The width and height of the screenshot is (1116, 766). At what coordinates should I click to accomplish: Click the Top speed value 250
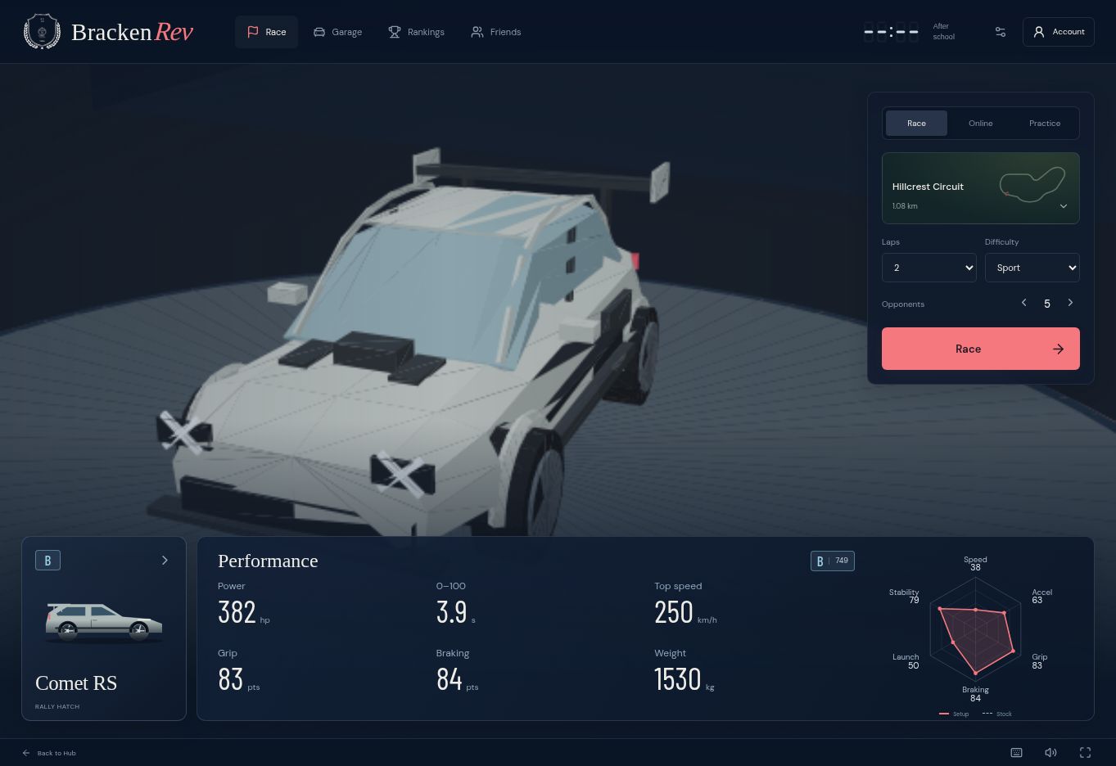pyautogui.click(x=674, y=612)
